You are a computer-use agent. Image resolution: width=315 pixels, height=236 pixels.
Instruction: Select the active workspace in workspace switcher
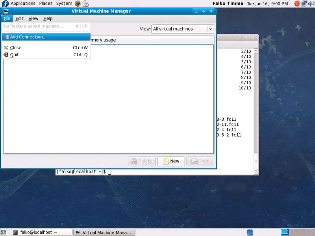point(285,232)
